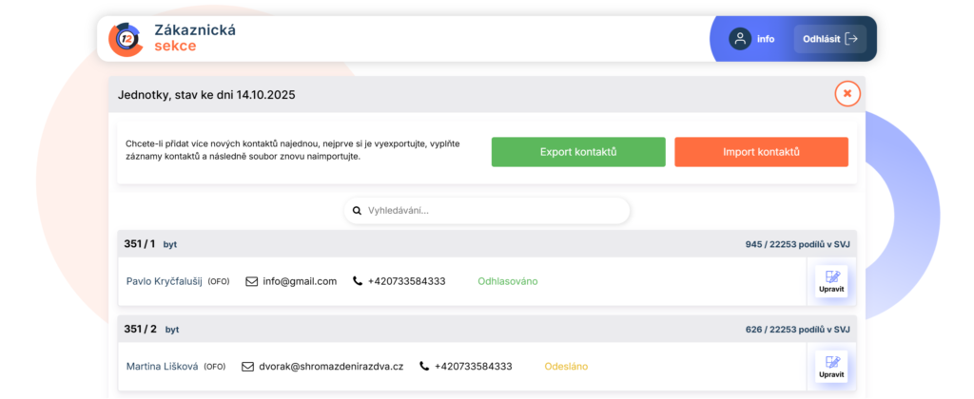
Task: Click the Zákaznická sekce logo icon
Action: (x=126, y=39)
